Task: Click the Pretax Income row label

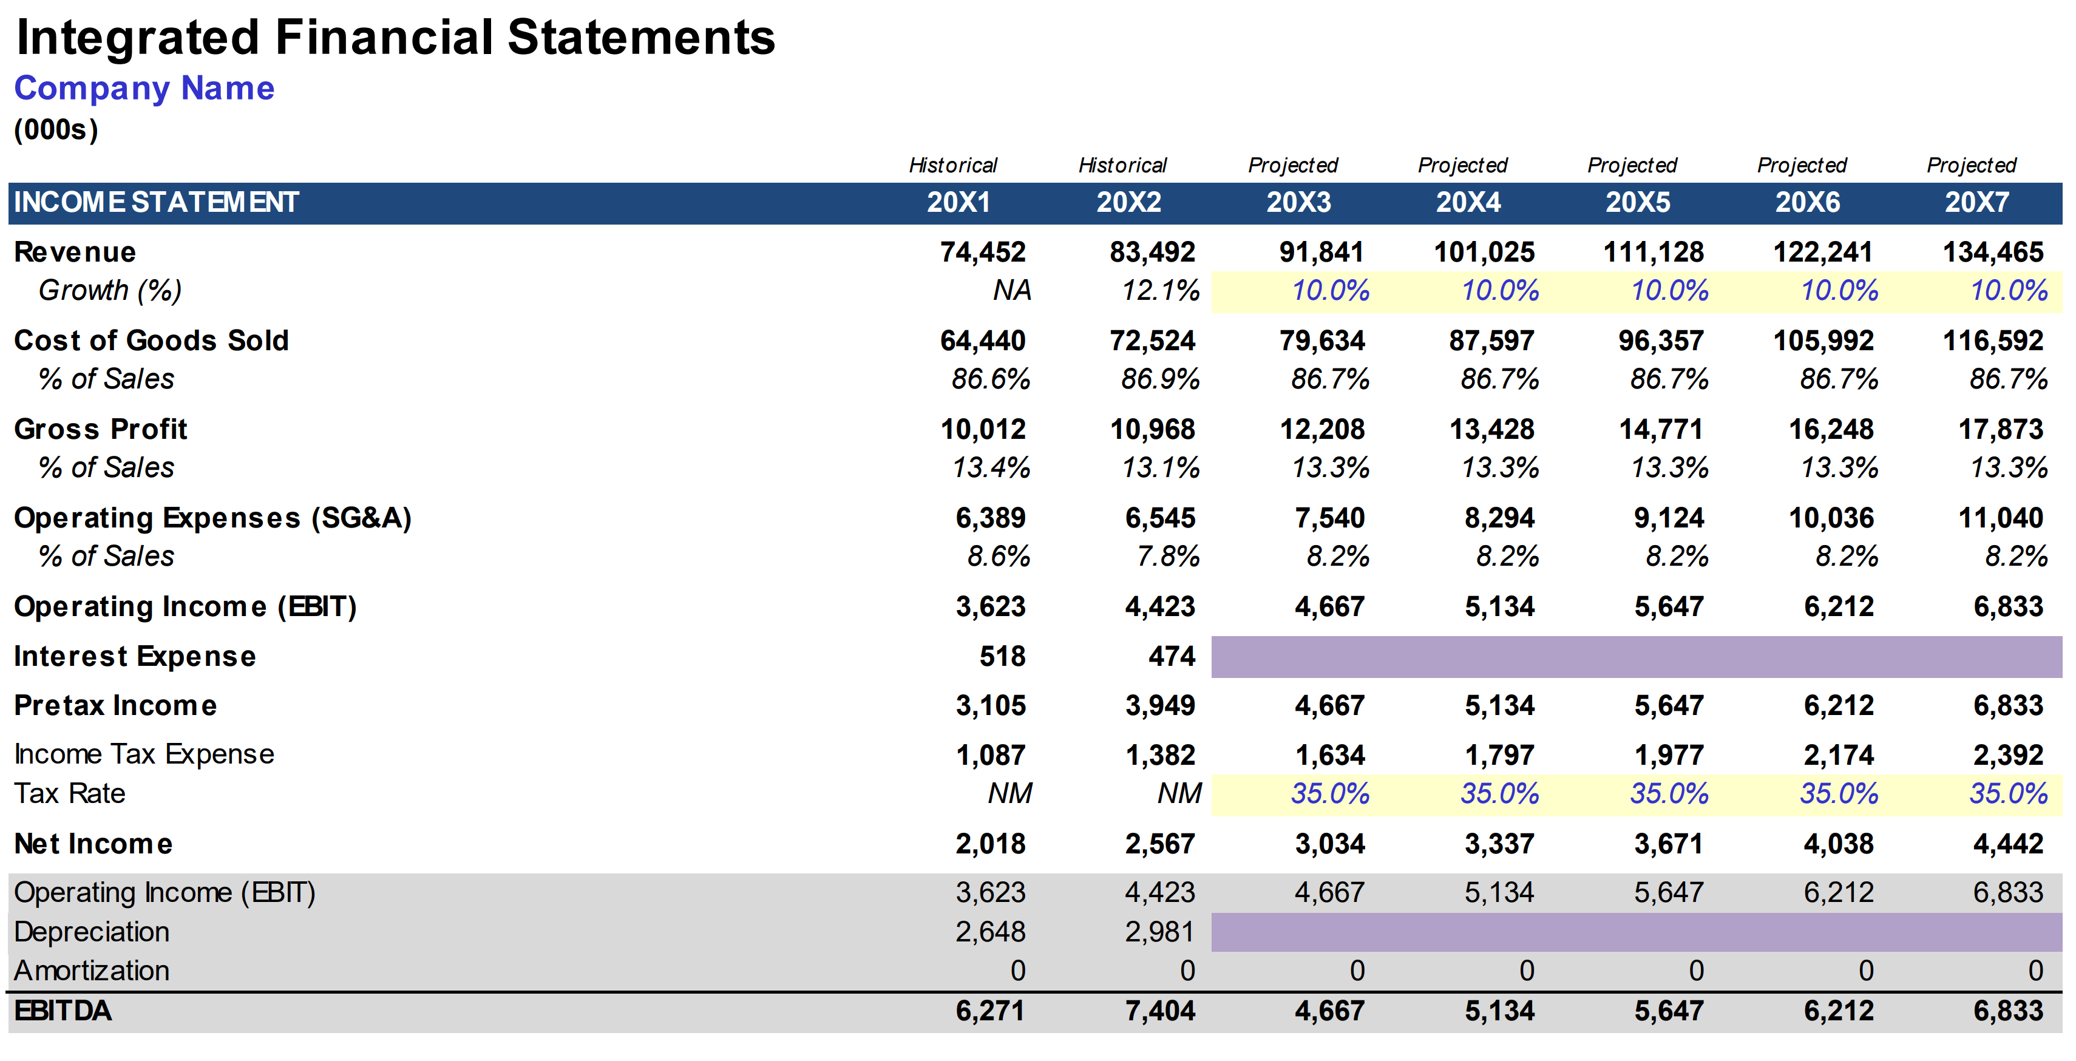Action: click(115, 706)
